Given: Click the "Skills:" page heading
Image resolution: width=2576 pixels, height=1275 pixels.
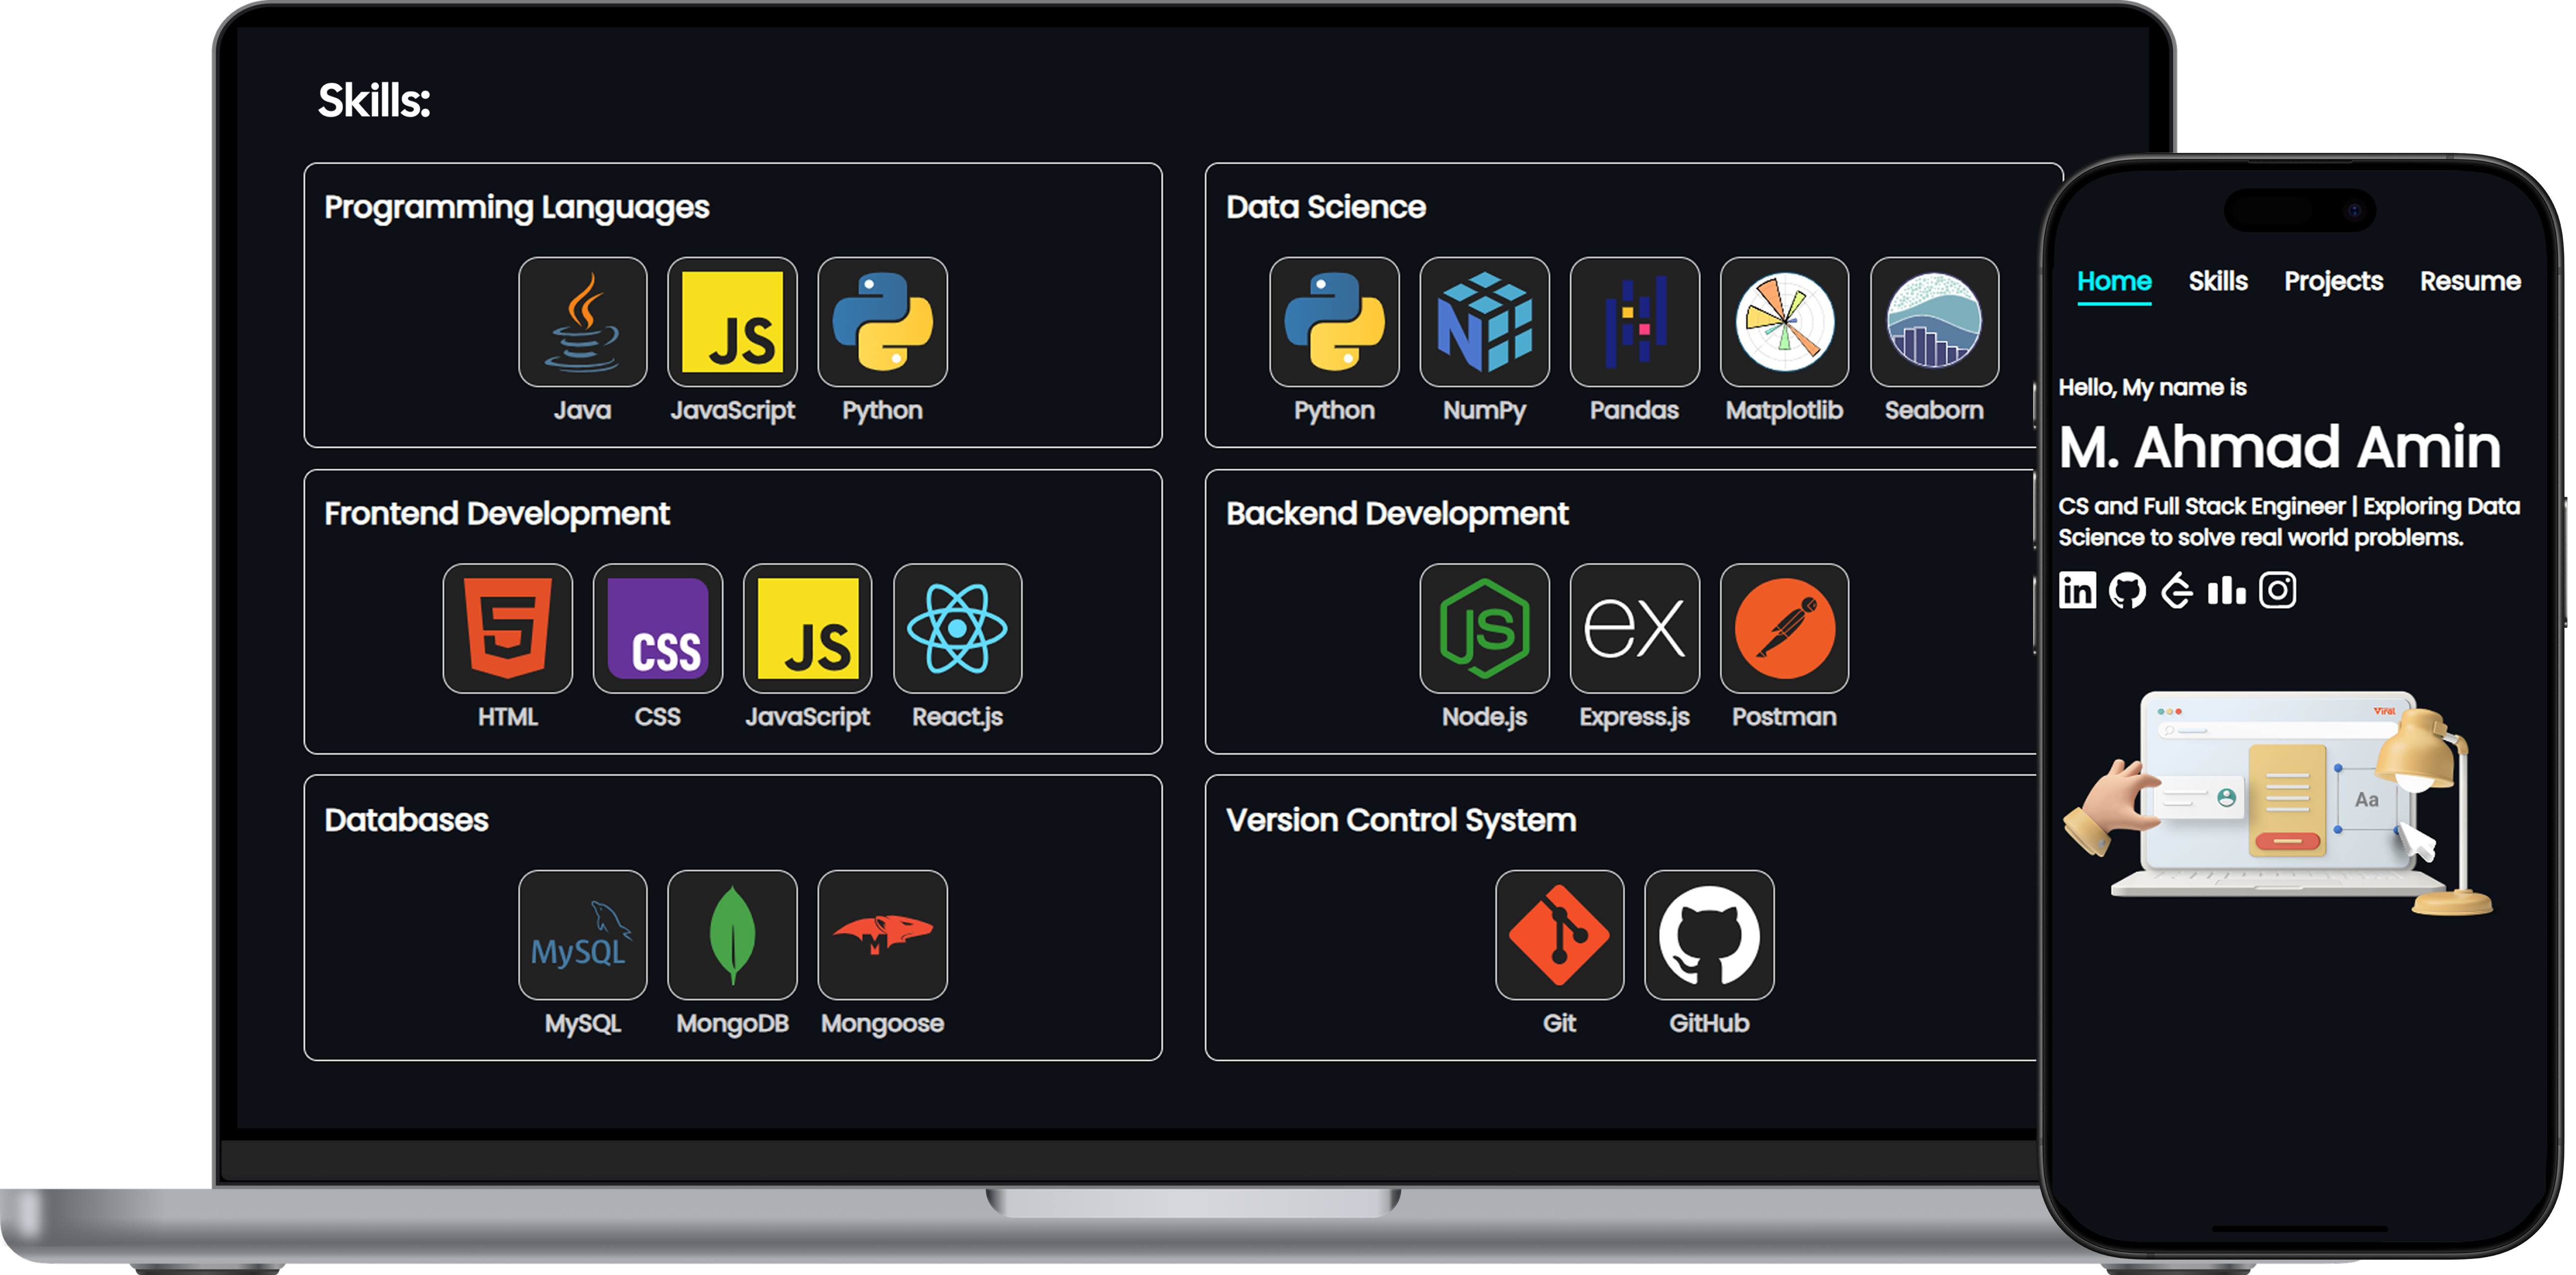Looking at the screenshot, I should point(375,101).
